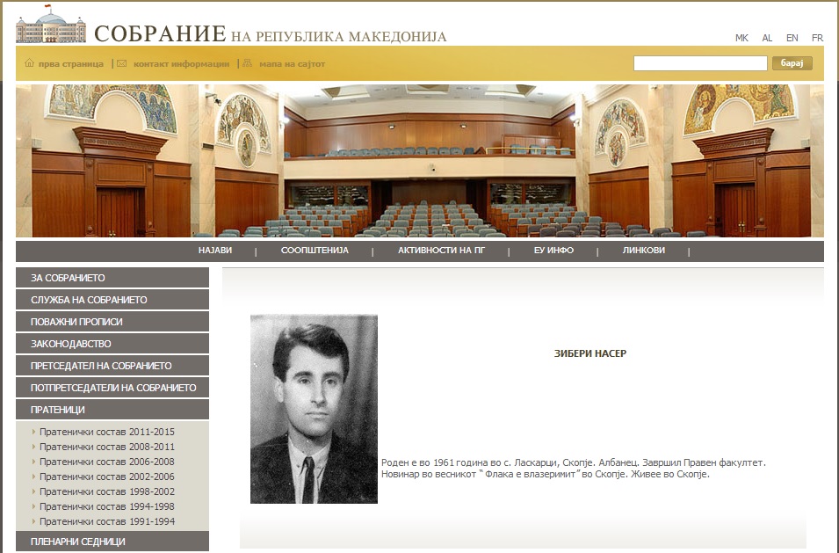The width and height of the screenshot is (839, 553).
Task: Open the ПЛЕНАРНИ СЕДНИЦИ sidebar item
Action: pyautogui.click(x=112, y=542)
